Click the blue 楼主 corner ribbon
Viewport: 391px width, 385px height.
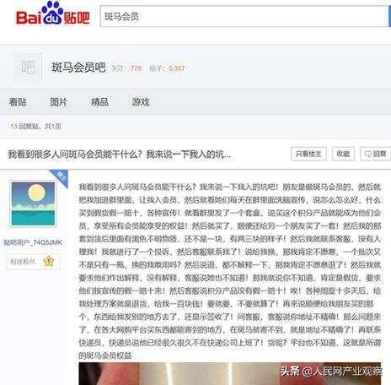coord(60,177)
